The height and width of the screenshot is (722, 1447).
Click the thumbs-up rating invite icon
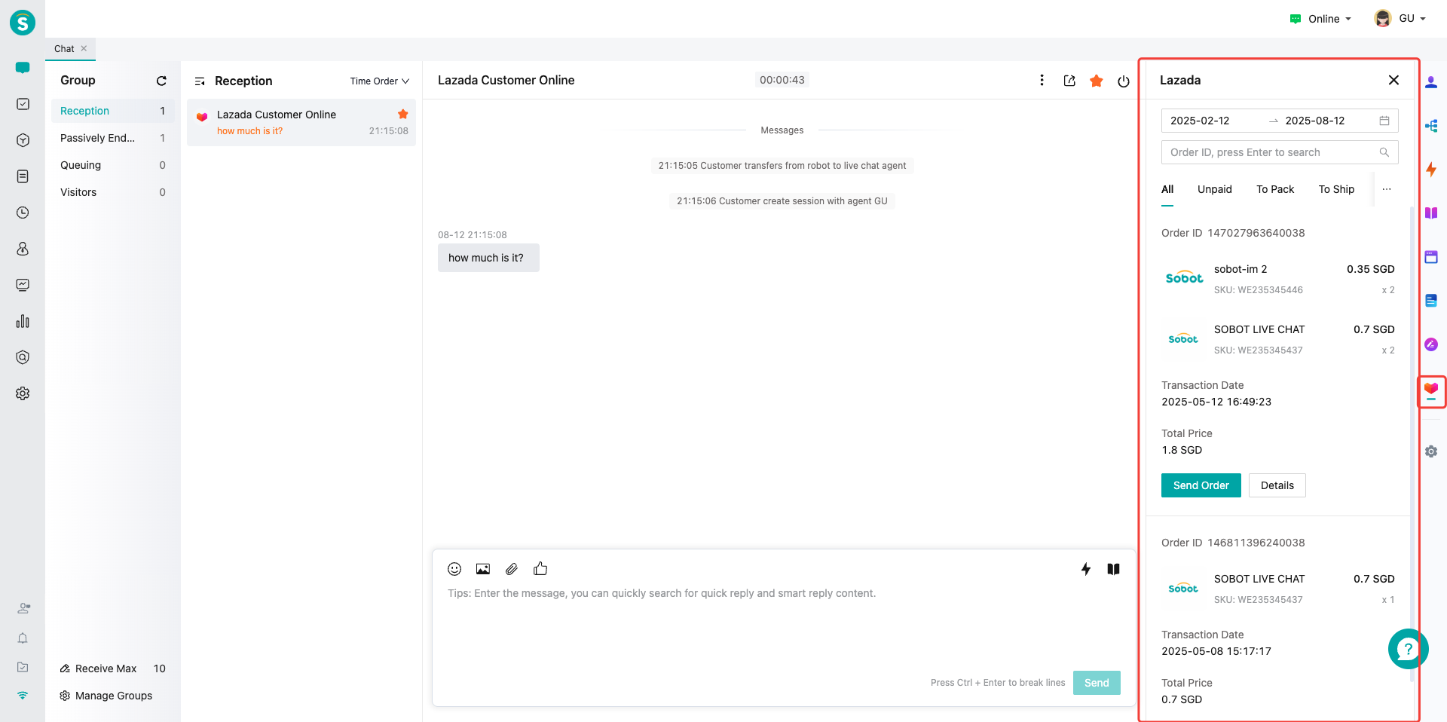pyautogui.click(x=540, y=569)
